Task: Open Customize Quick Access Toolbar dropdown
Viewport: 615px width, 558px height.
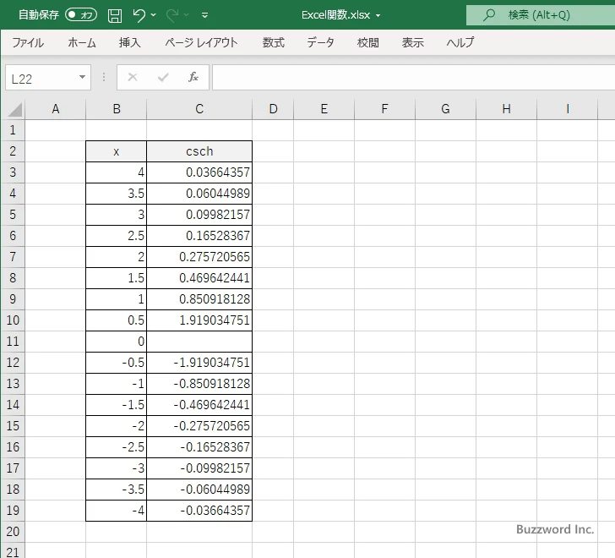Action: tap(204, 15)
